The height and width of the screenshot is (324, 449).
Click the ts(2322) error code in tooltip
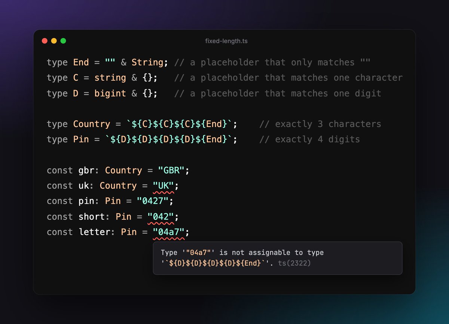click(294, 263)
